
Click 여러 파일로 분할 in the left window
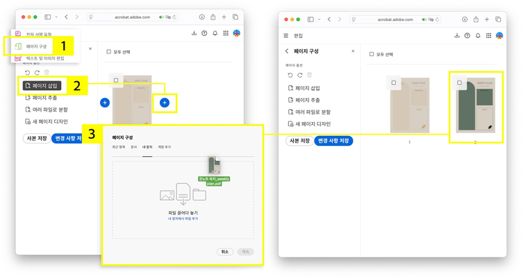point(47,110)
